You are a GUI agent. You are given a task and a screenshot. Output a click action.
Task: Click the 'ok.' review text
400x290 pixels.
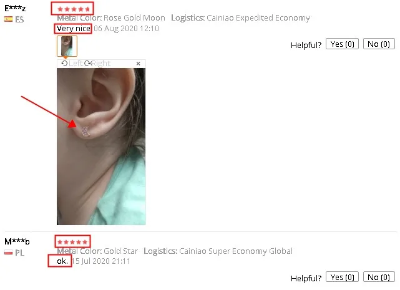62,261
